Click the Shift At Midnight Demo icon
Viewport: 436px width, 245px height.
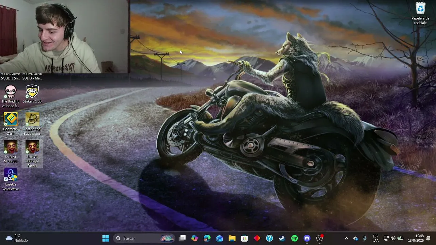click(x=32, y=154)
